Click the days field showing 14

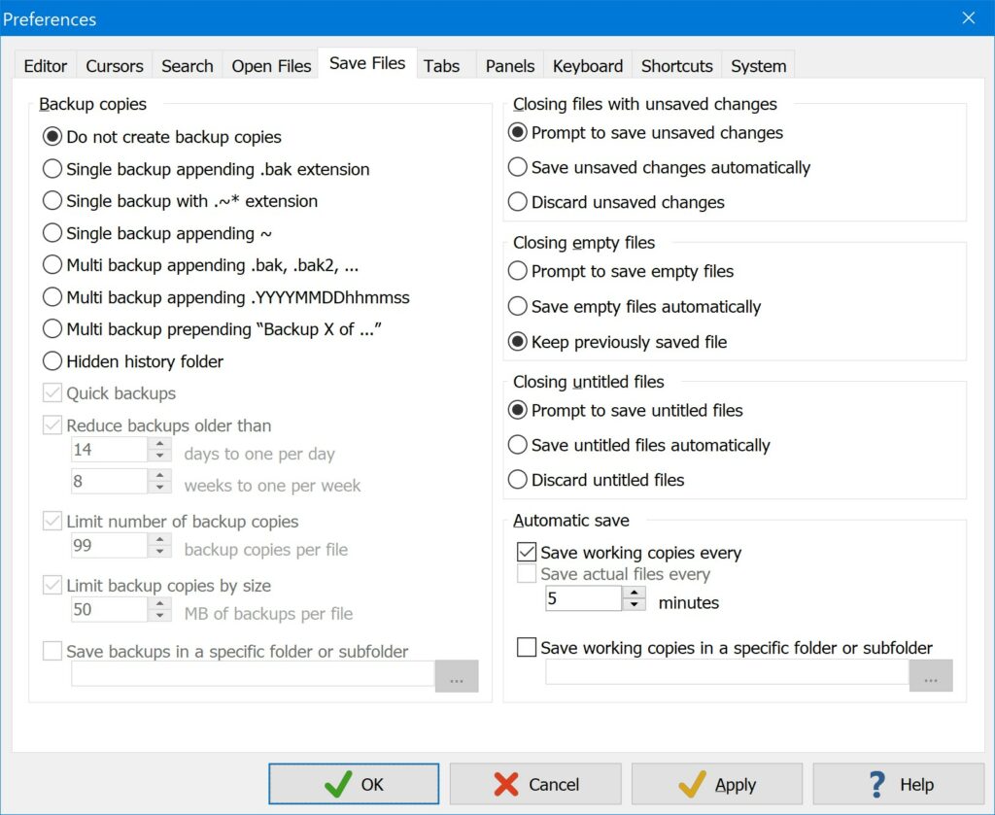[x=110, y=450]
